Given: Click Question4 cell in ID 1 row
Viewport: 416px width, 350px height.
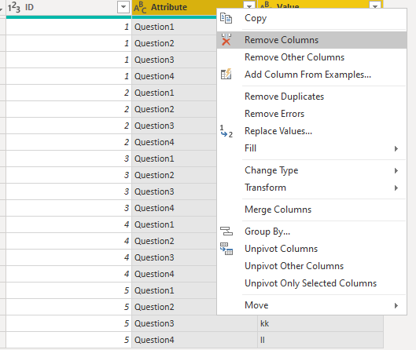Looking at the screenshot, I should tap(175, 76).
